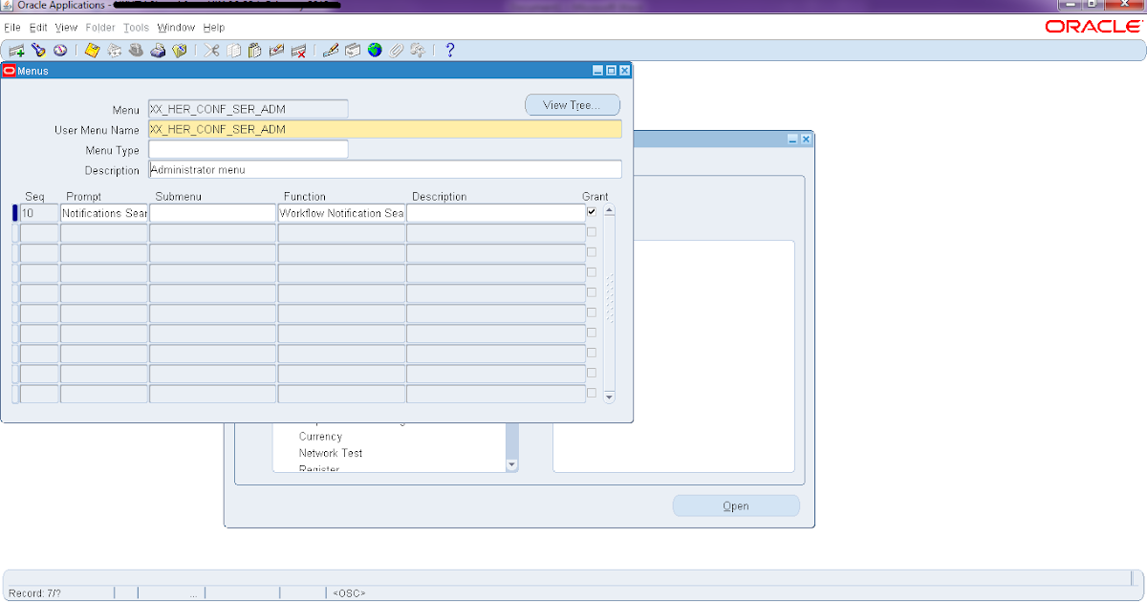Click the User Menu Name field
1147x602 pixels.
tap(384, 129)
